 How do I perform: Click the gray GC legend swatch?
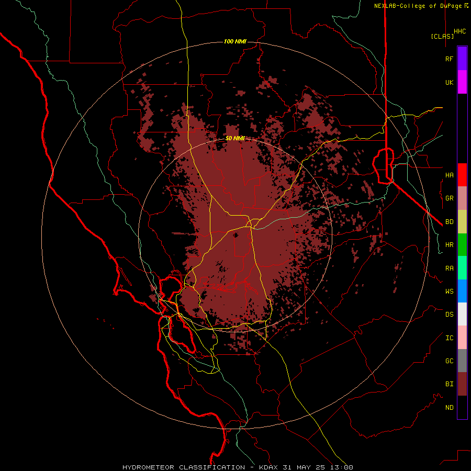tap(462, 361)
